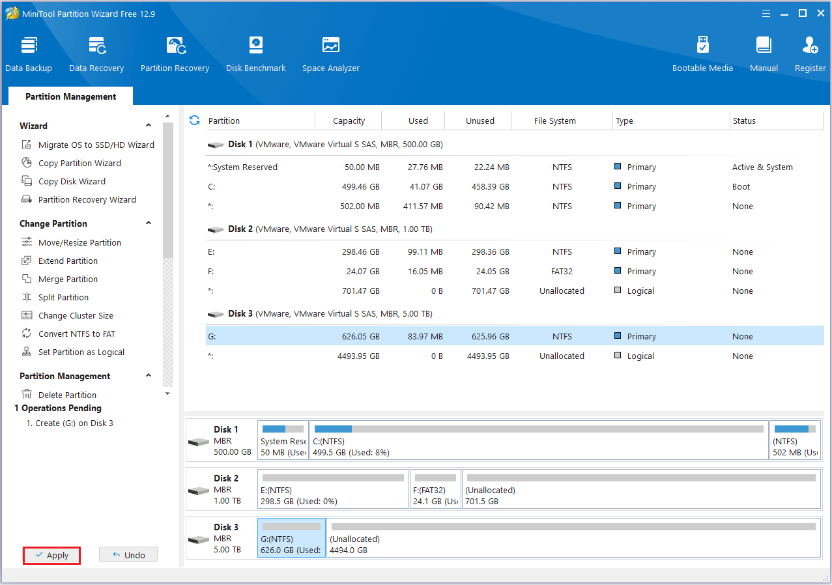Open Partition Recovery
This screenshot has height=585, width=832.
tap(175, 52)
